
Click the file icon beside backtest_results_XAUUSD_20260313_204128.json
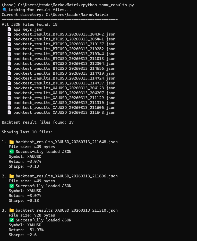click(9, 88)
